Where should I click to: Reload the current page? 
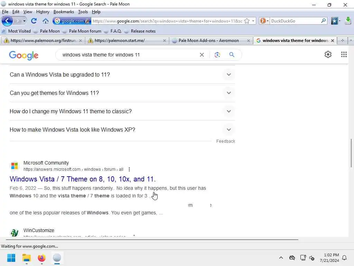pyautogui.click(x=34, y=21)
